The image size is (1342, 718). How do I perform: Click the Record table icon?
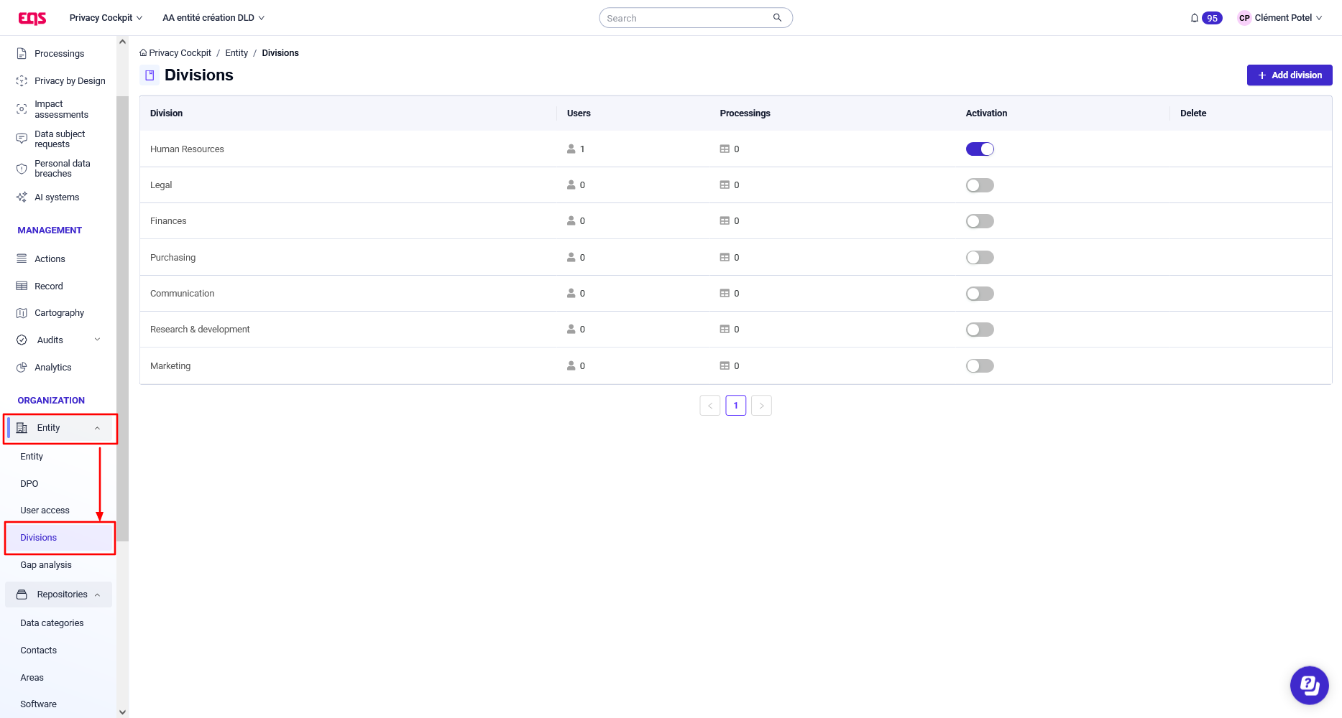(22, 286)
